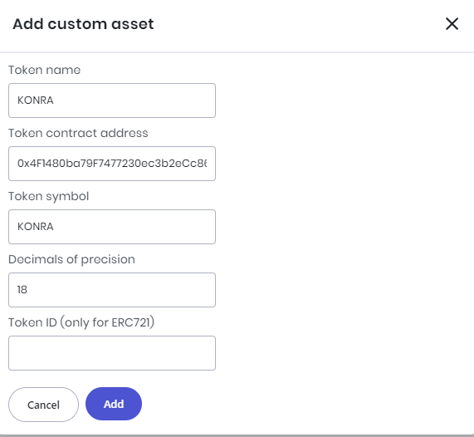This screenshot has height=437, width=474.
Task: Click the "Token name" field label
Action: tap(45, 70)
